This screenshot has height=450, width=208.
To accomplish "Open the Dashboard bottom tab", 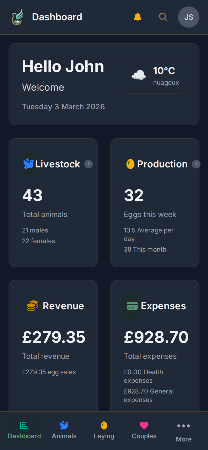I will (24, 430).
